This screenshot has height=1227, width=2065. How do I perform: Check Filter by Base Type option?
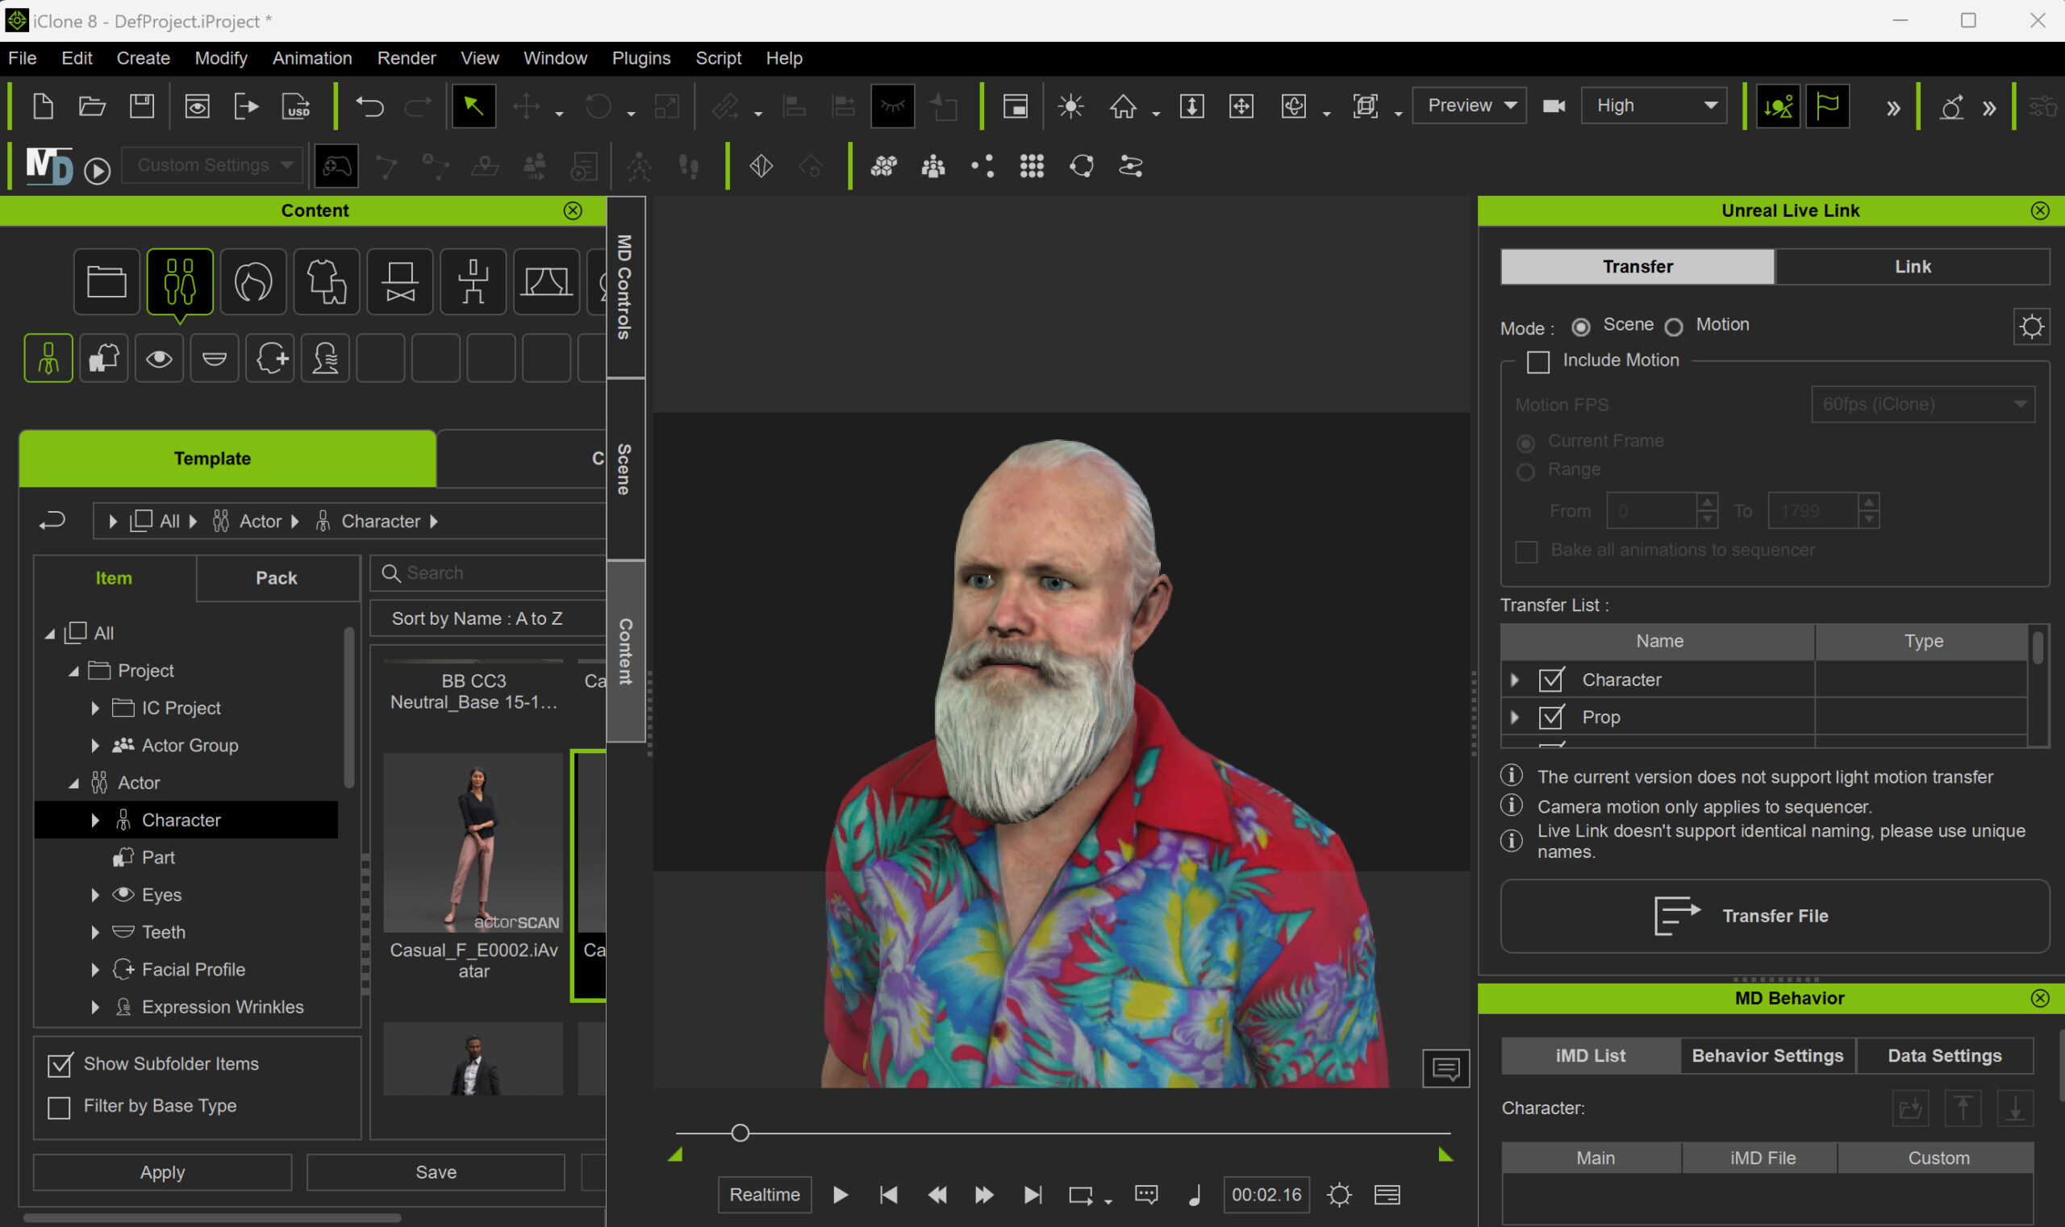pyautogui.click(x=59, y=1106)
